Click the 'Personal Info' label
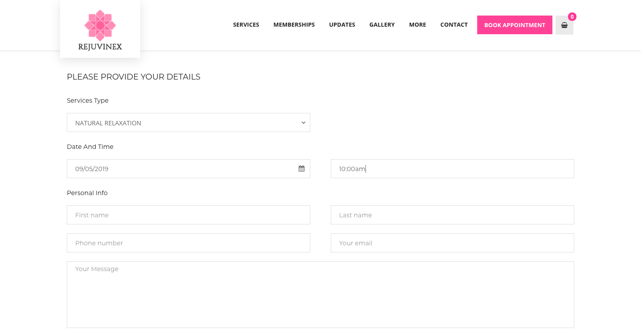641x336 pixels. tap(87, 193)
